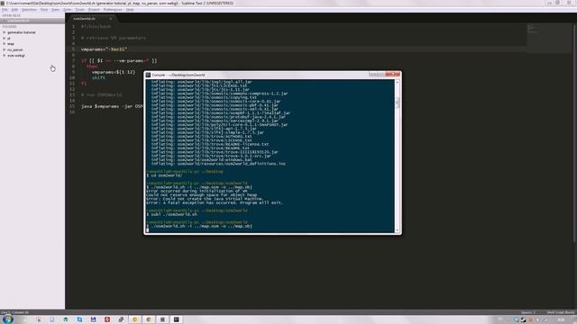The image size is (577, 324).
Task: Click the red Adobe taskbar icon
Action: [107, 319]
